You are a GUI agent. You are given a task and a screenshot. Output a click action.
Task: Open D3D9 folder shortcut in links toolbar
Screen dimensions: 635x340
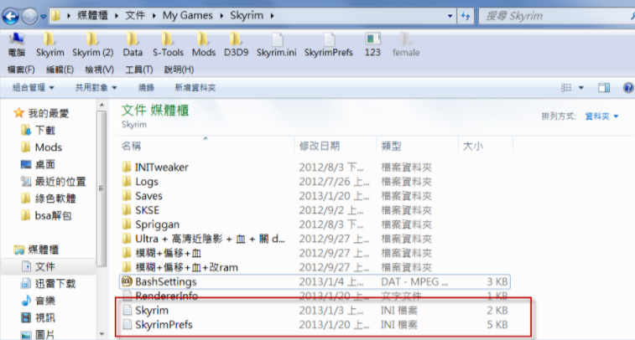(x=236, y=45)
